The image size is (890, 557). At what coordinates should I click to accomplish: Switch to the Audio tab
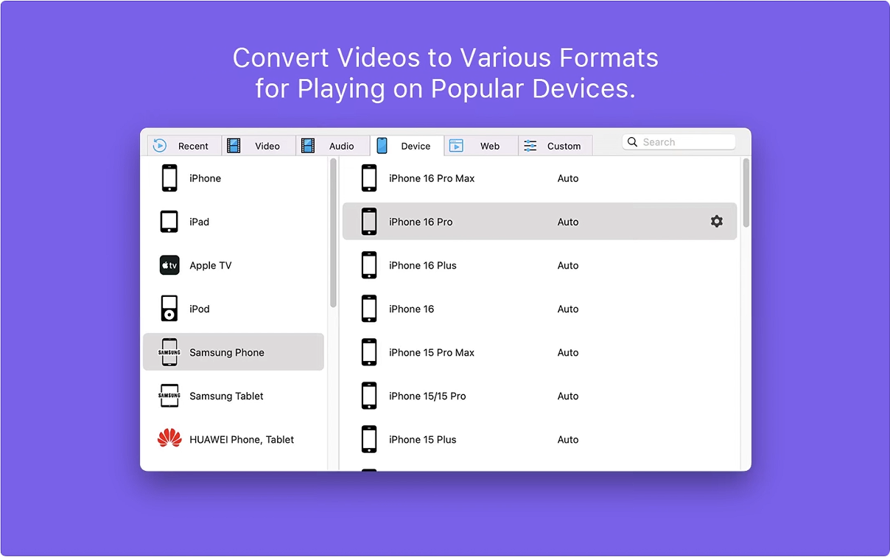pyautogui.click(x=332, y=146)
